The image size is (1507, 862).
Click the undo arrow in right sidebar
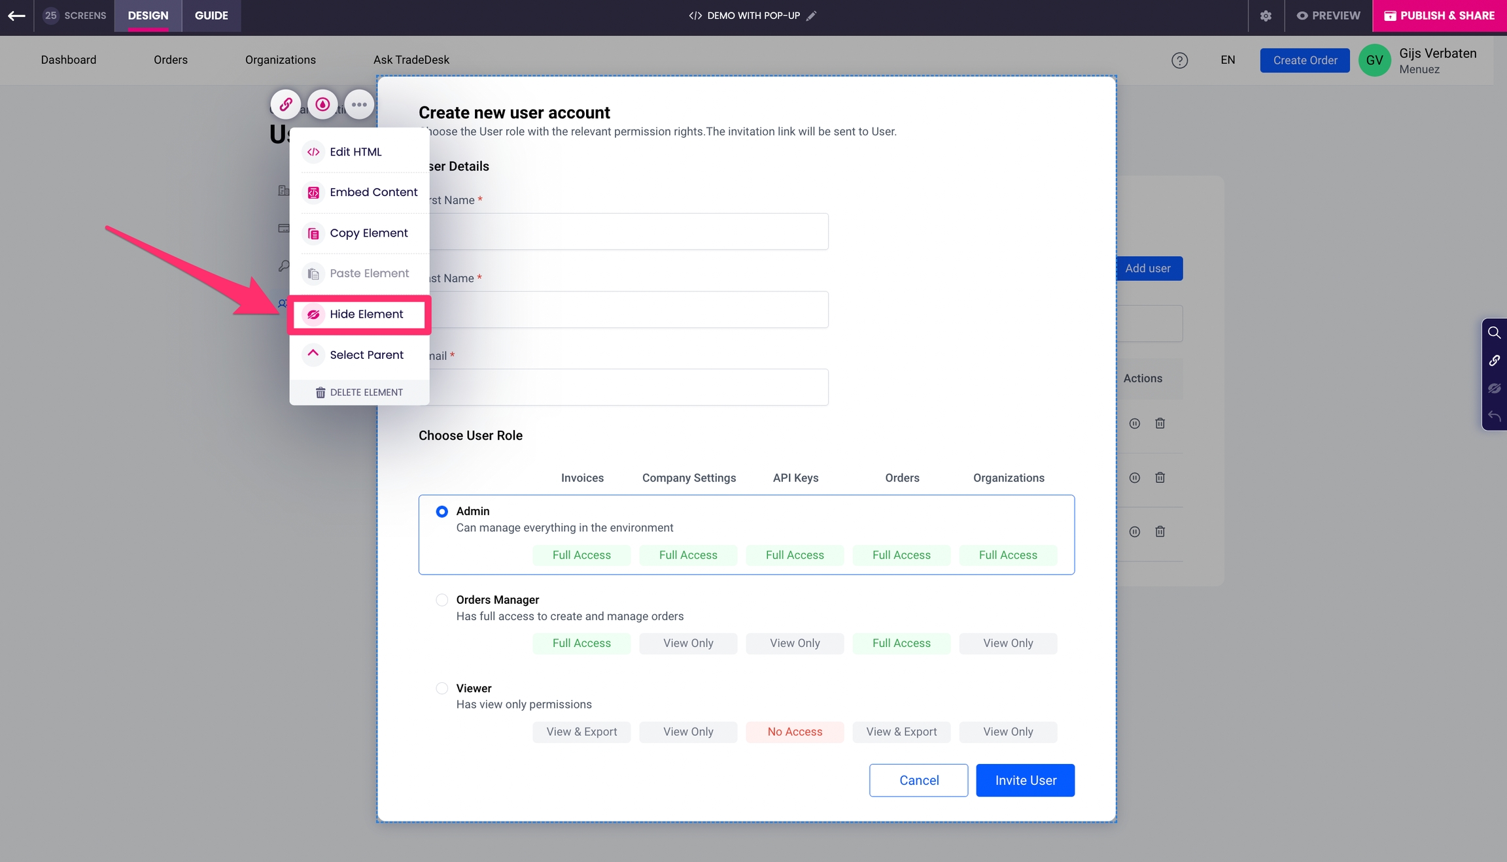(x=1494, y=416)
